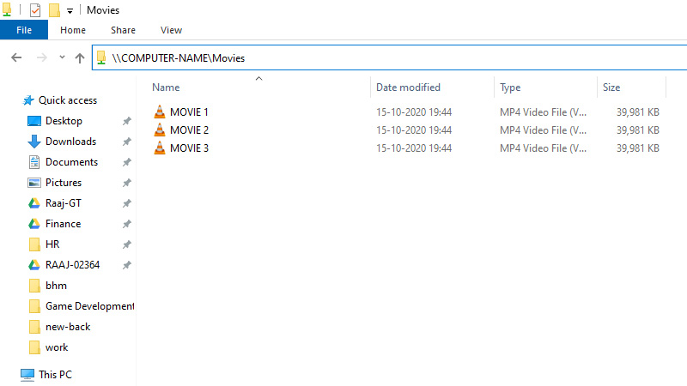Click the Google Drive icon beside RAAJ-02364
The width and height of the screenshot is (687, 386).
[34, 265]
